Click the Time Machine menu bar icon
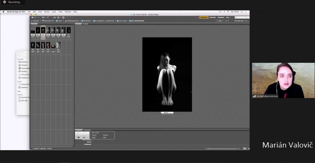Screen dimensions: 315x163 (220, 12)
